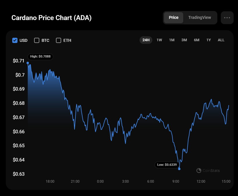The width and height of the screenshot is (238, 196).
Task: Click the CoinStats watermark logo
Action: [x=208, y=170]
